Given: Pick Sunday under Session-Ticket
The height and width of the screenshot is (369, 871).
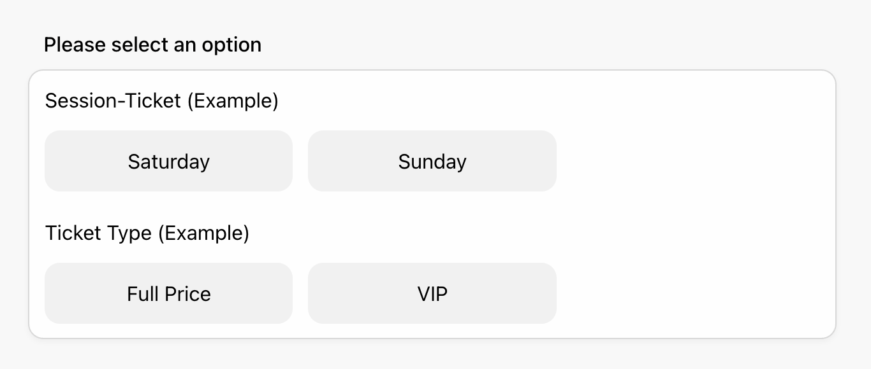Looking at the screenshot, I should click(x=432, y=161).
